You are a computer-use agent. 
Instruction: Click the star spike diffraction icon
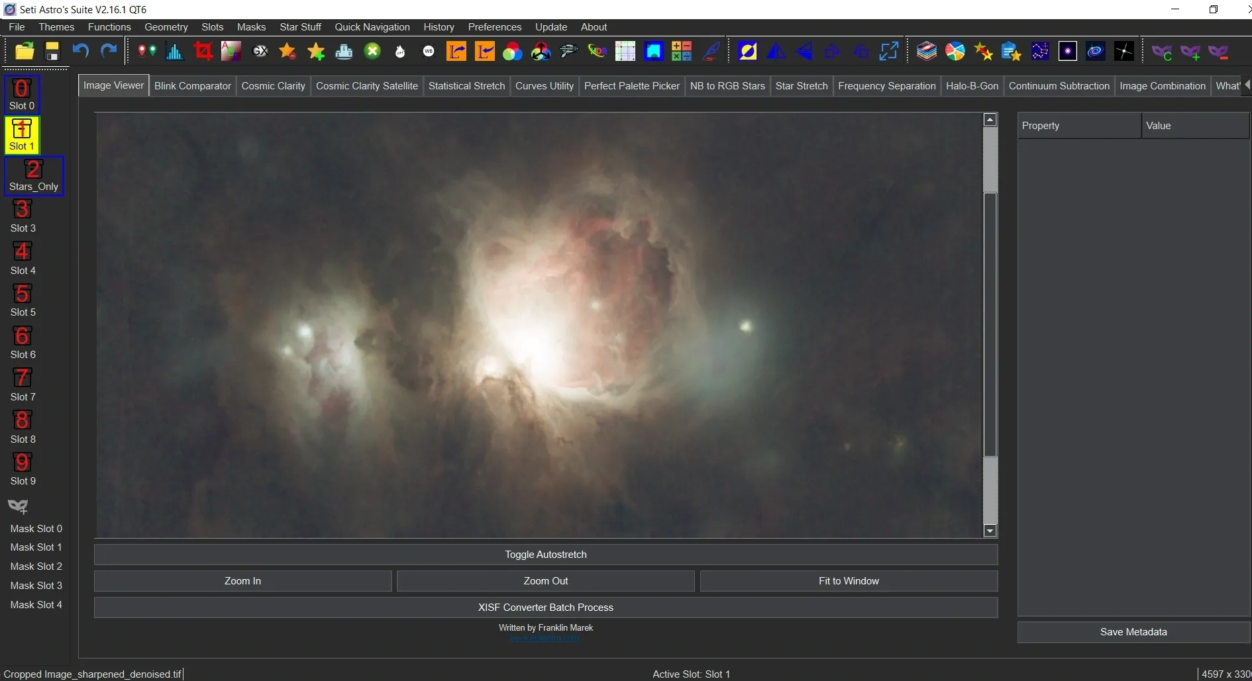click(x=1124, y=51)
